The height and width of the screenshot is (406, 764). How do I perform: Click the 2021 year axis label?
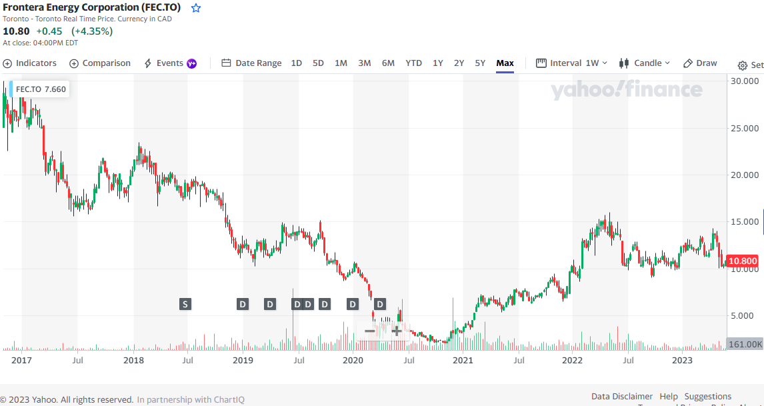click(463, 361)
